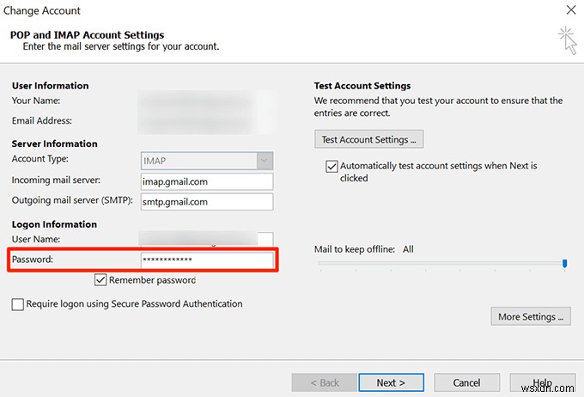Image resolution: width=584 pixels, height=397 pixels.
Task: Click the User Name field
Action: 206,240
